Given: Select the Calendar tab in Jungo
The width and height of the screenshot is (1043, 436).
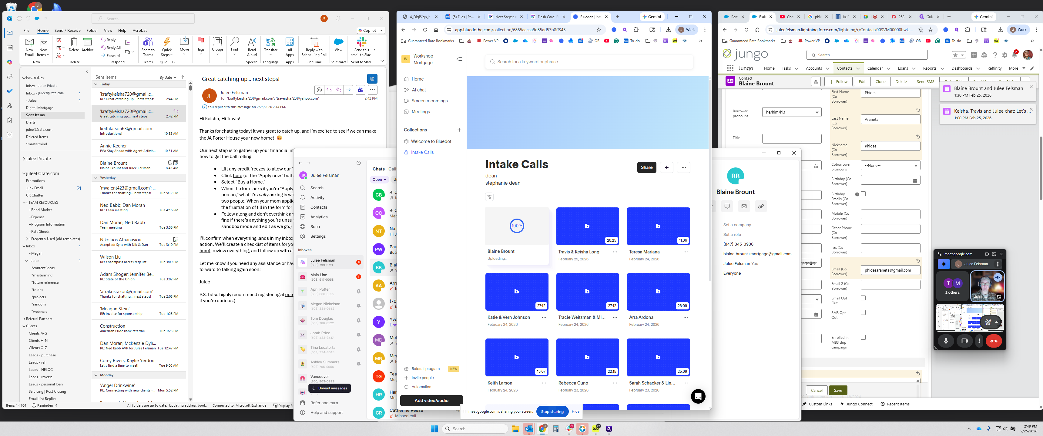Looking at the screenshot, I should click(x=874, y=68).
